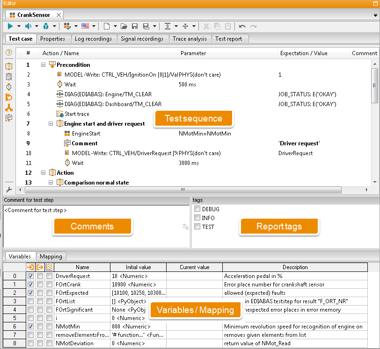
Task: Click the orange branch sidebar icon
Action: pos(9,107)
